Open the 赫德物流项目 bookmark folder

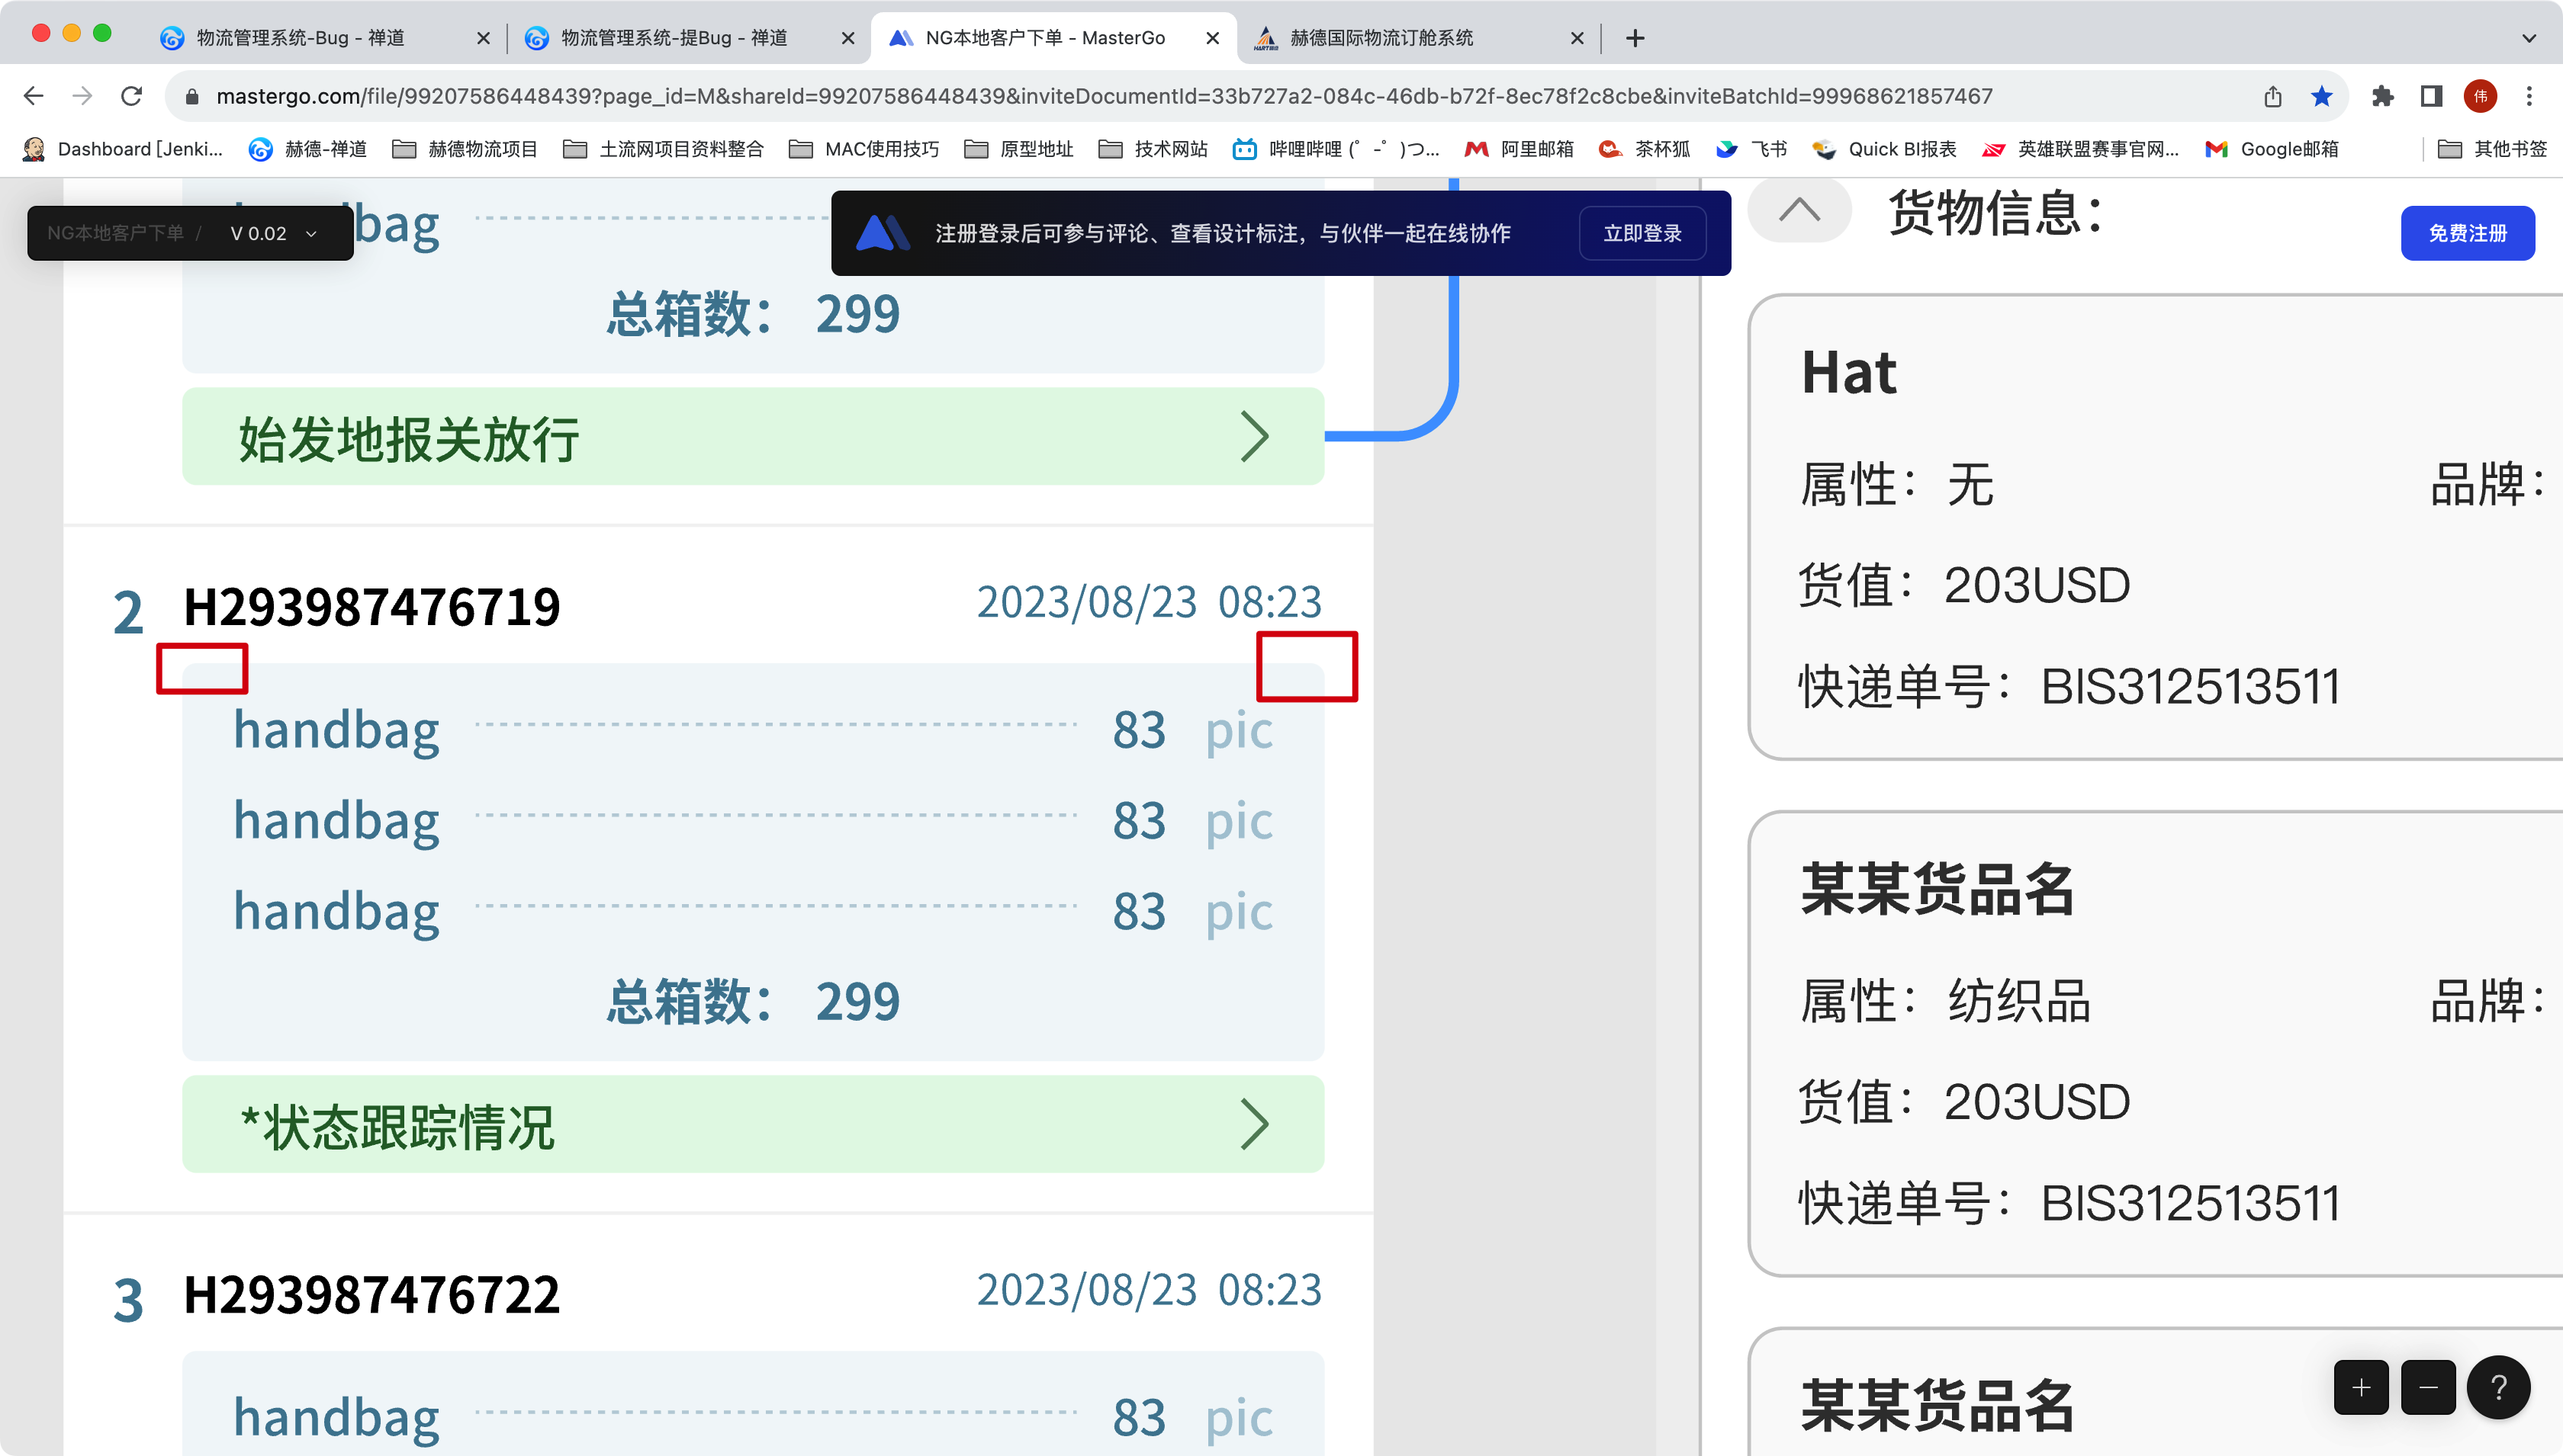[x=465, y=149]
